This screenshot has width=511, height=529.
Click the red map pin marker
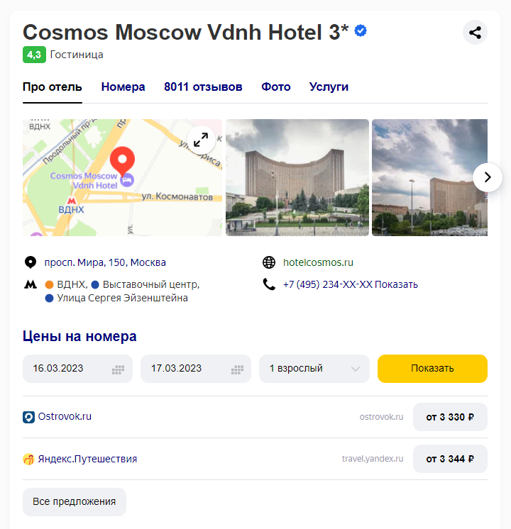coord(122,161)
